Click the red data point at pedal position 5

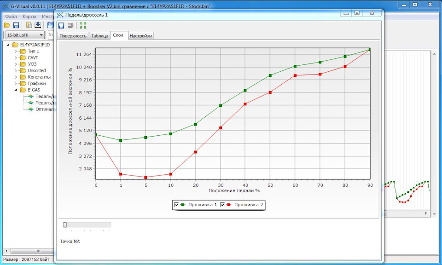click(x=146, y=178)
